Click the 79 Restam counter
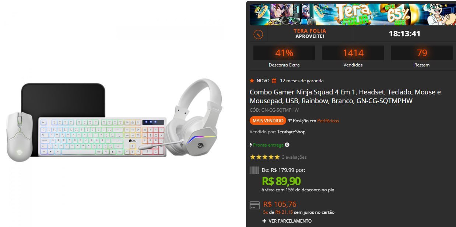The height and width of the screenshot is (227, 456). tap(421, 53)
